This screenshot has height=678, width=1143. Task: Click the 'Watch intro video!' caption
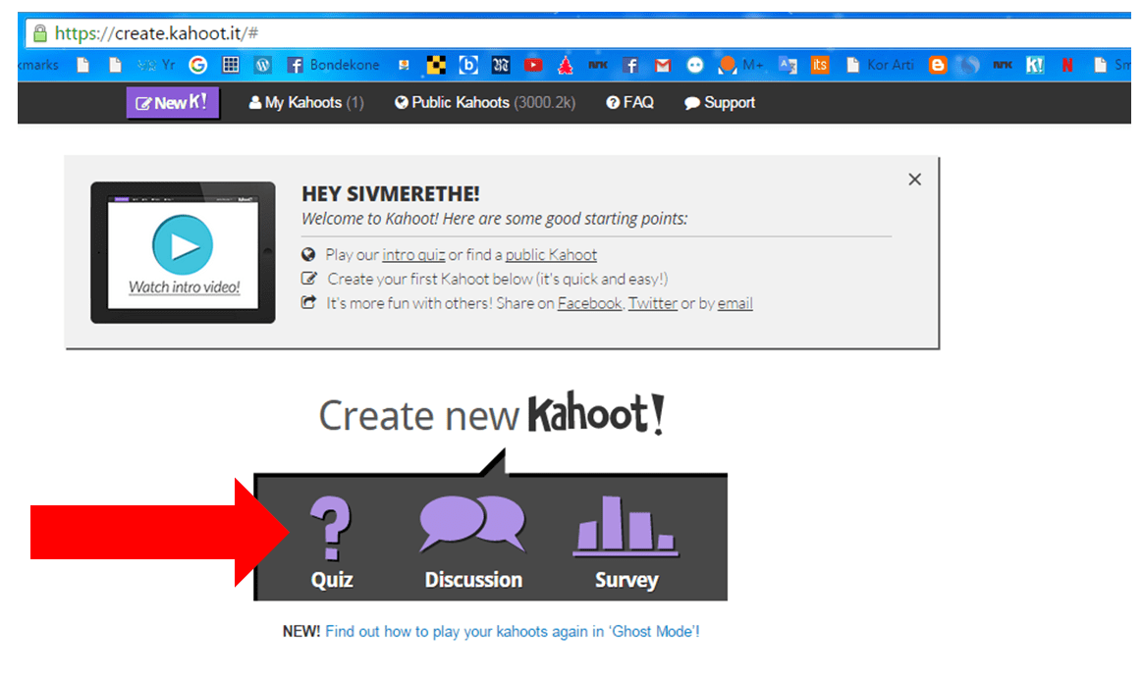(x=184, y=287)
